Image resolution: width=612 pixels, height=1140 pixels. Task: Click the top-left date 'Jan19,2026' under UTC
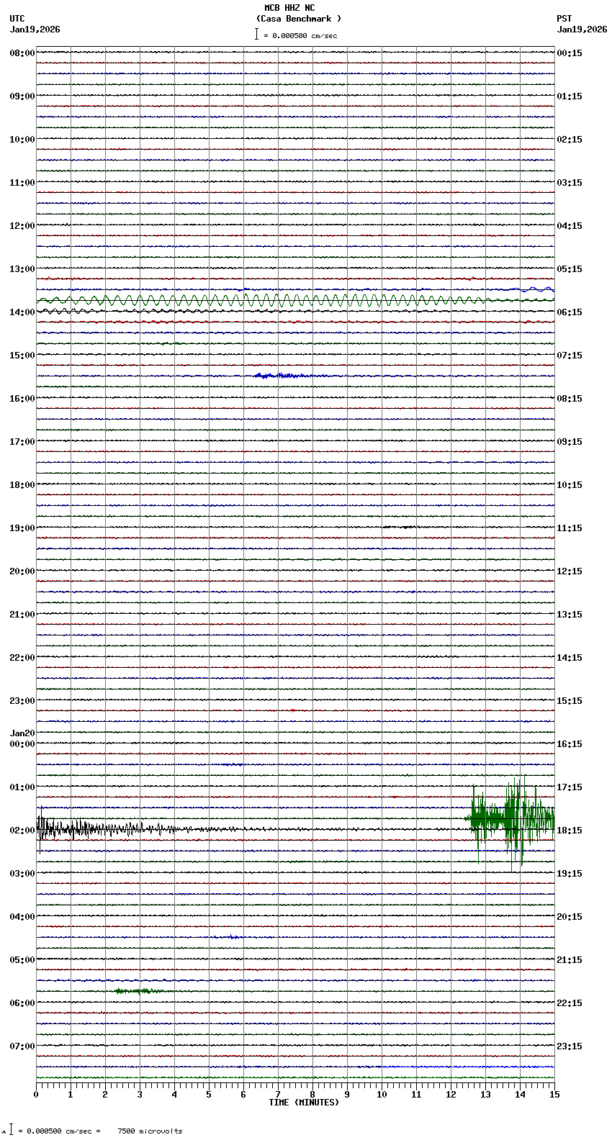click(35, 30)
